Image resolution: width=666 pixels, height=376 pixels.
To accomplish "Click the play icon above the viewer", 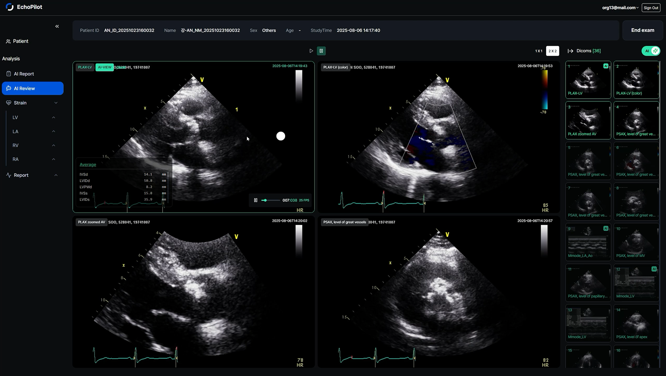I will [x=311, y=51].
